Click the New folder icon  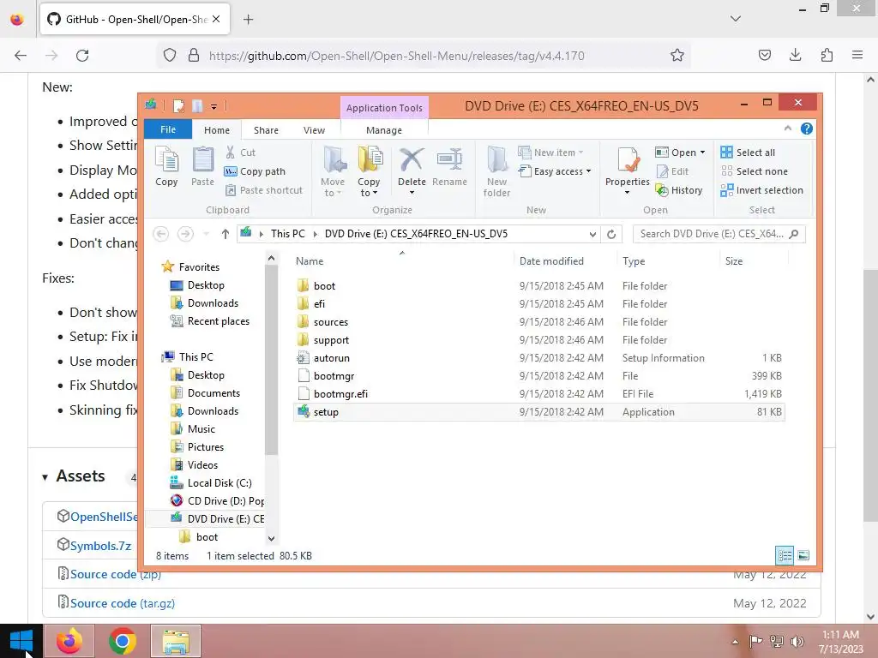(x=496, y=160)
